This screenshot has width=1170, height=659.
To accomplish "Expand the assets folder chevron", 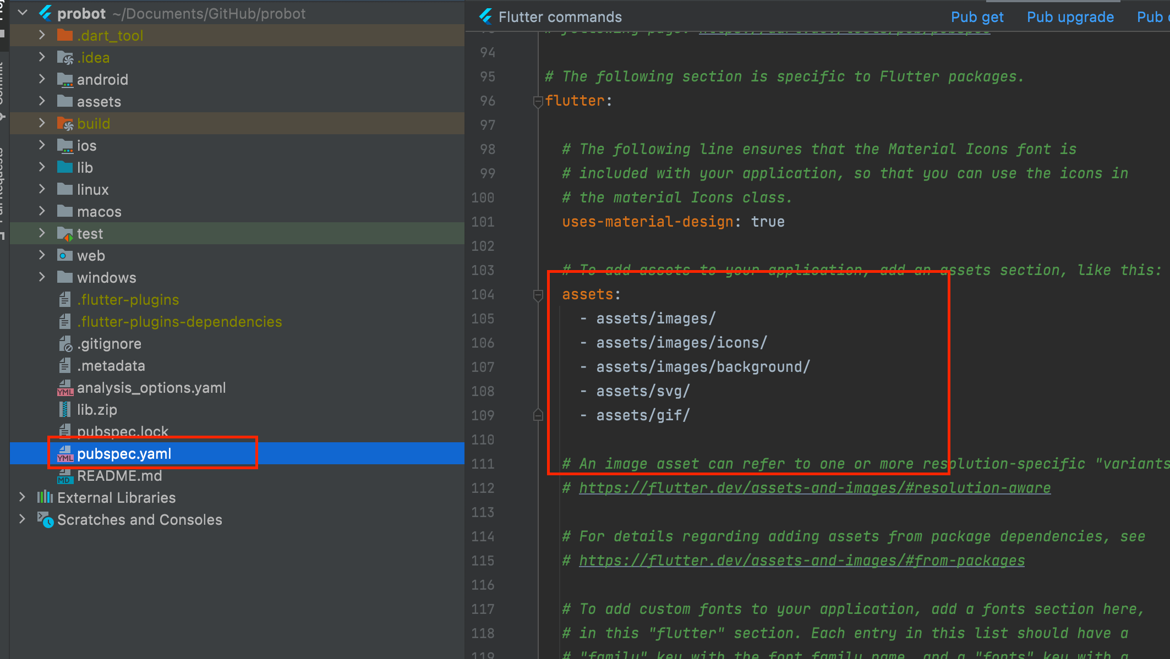I will pos(42,101).
